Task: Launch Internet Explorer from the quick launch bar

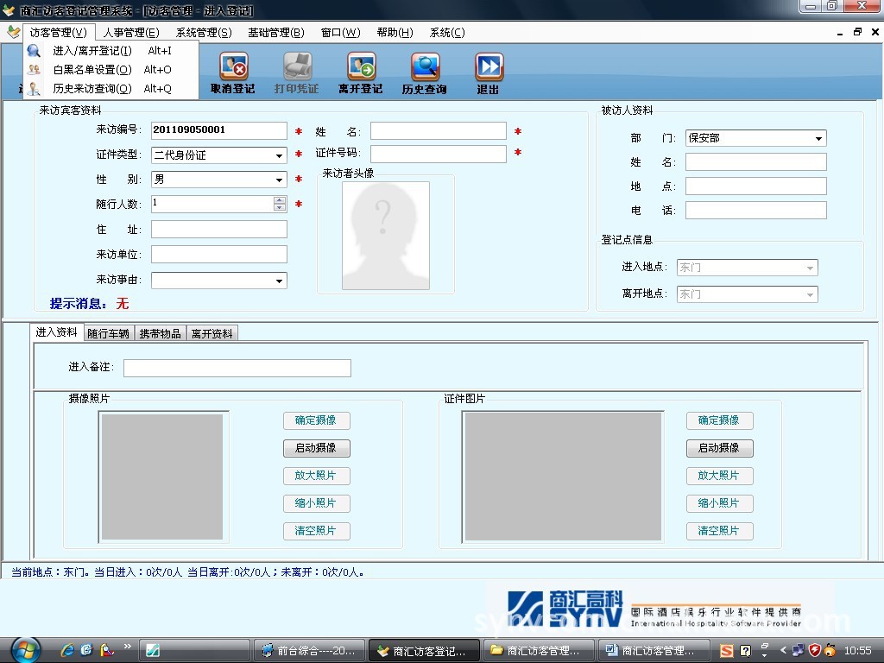Action: point(67,650)
